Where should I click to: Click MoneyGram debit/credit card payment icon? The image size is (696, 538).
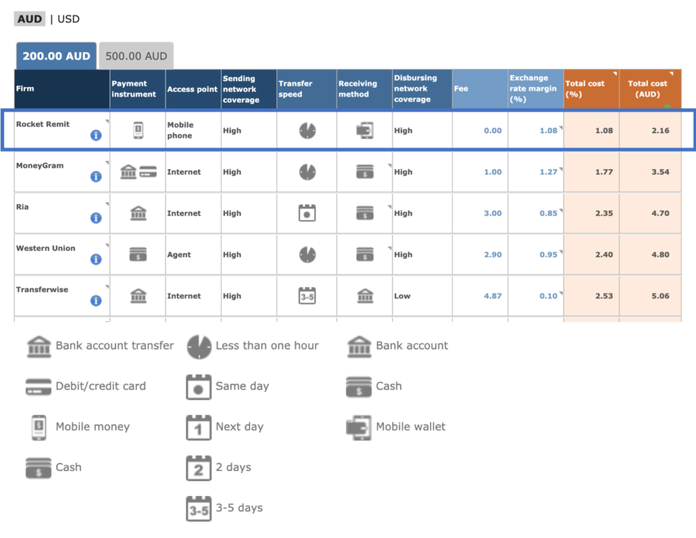147,172
